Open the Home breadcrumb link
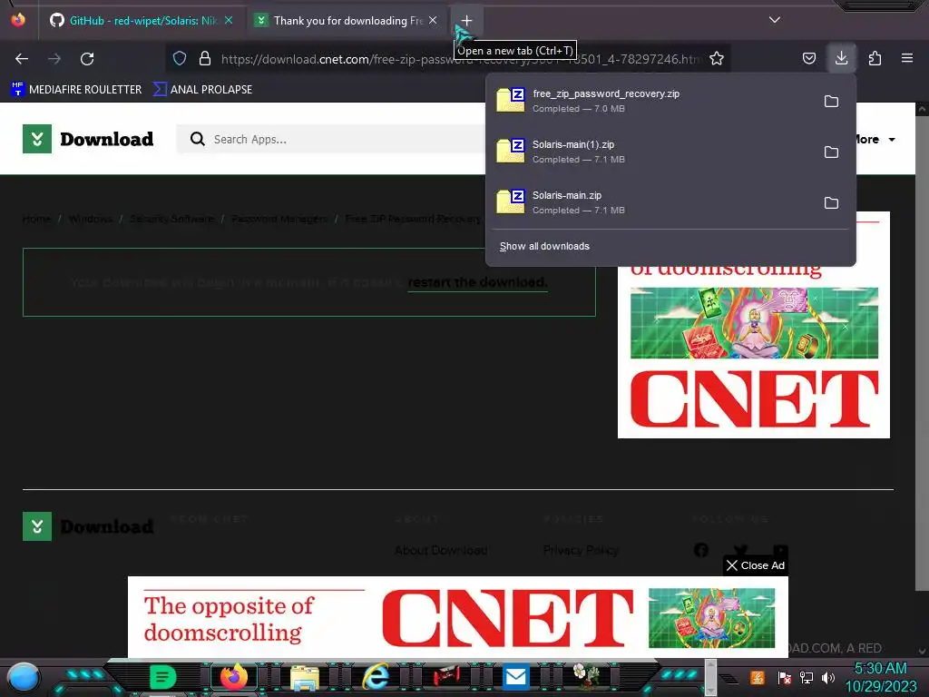 (x=36, y=219)
